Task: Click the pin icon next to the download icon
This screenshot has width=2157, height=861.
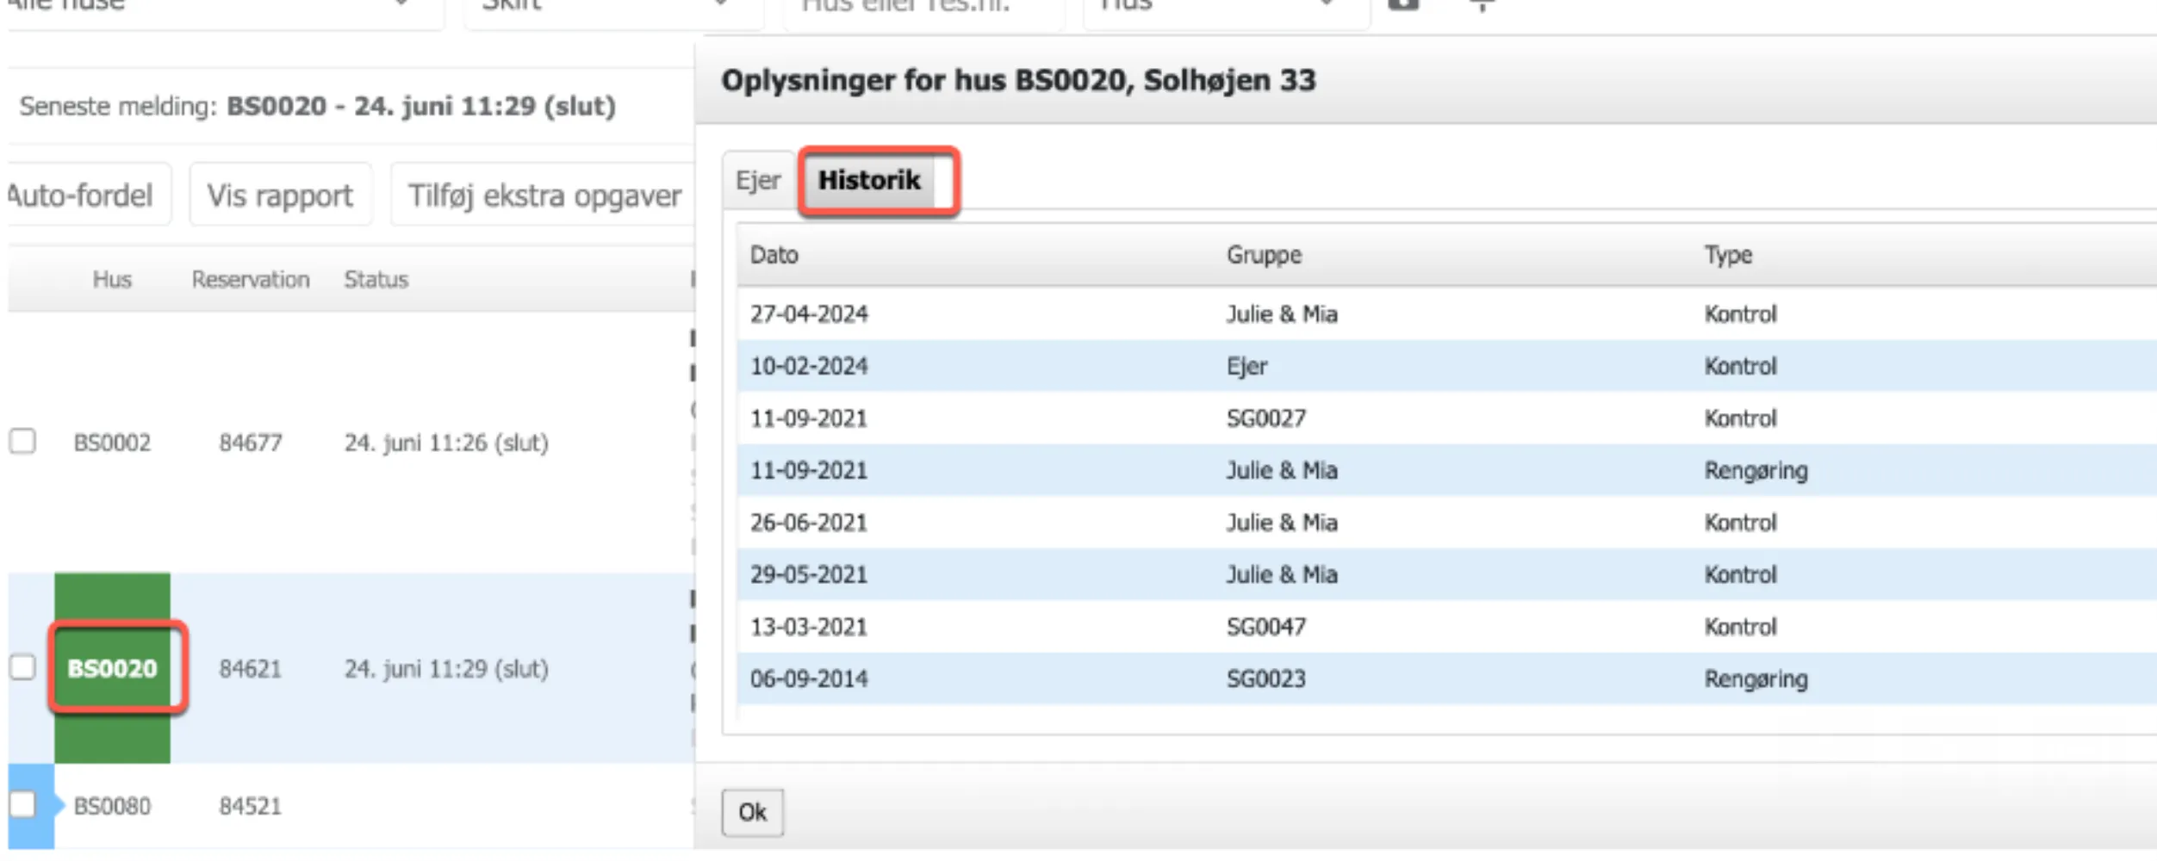Action: [1481, 4]
